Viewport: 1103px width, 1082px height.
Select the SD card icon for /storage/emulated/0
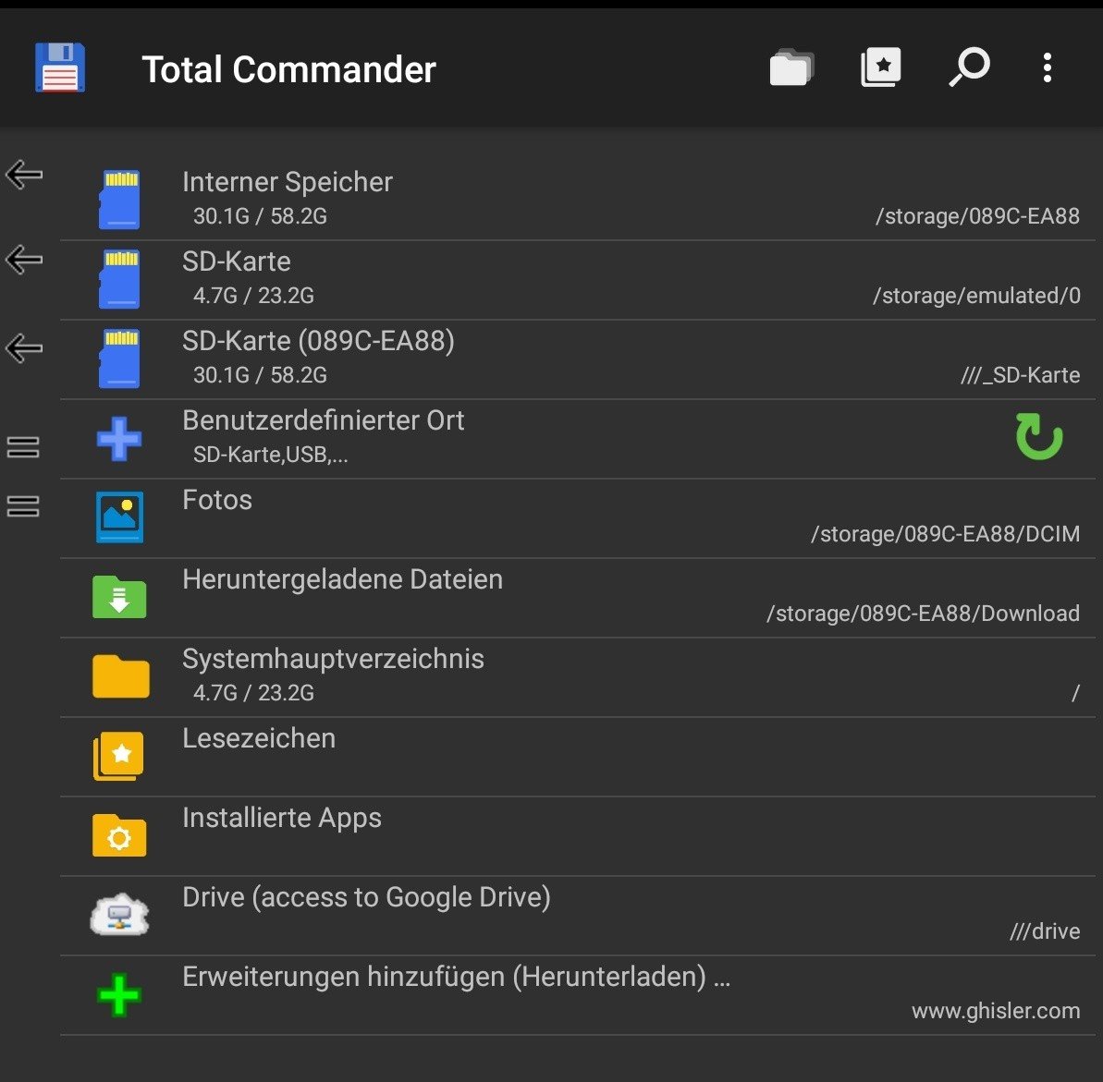coord(119,279)
